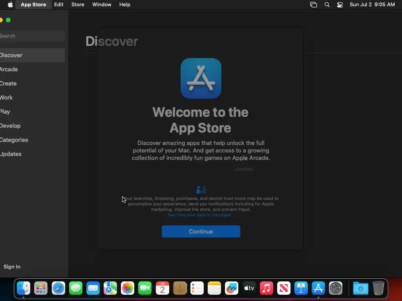
Task: Open the Trash in the dock
Action: click(378, 288)
